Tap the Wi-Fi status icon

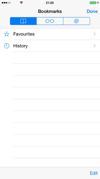[21, 3]
